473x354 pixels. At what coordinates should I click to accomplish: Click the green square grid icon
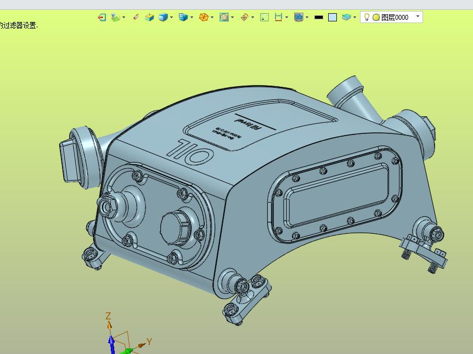(x=264, y=17)
